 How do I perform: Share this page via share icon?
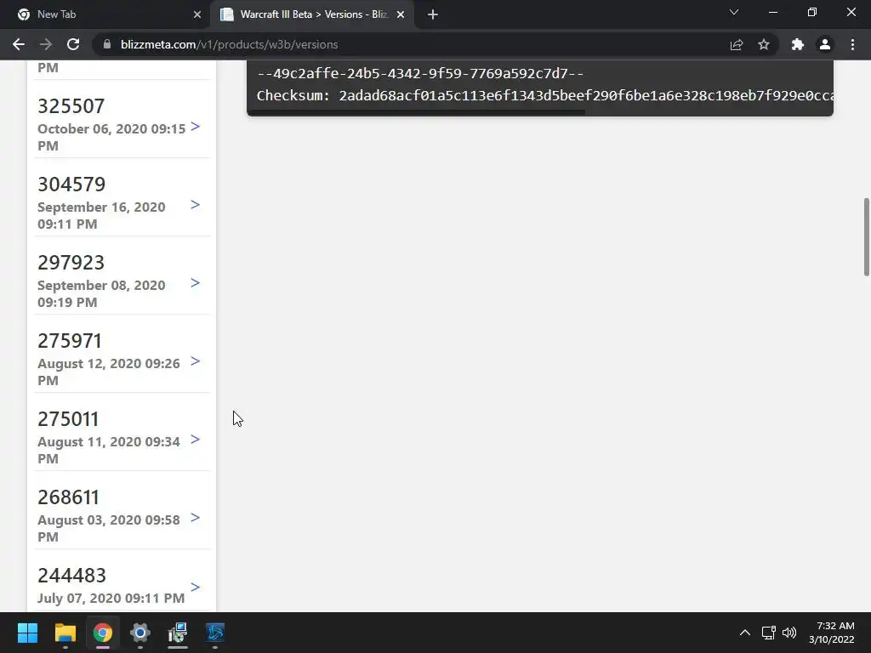(737, 44)
